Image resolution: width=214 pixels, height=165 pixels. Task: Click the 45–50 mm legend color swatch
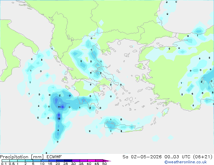tap(99, 161)
